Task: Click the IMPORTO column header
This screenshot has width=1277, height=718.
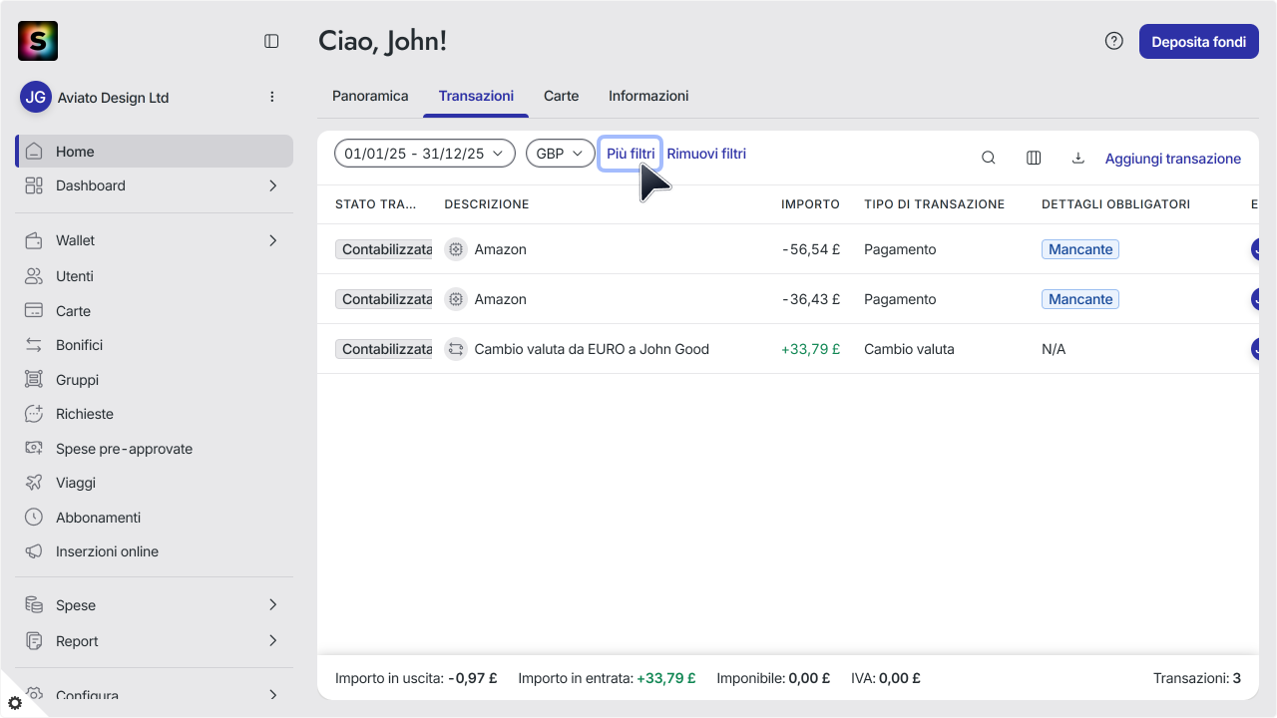Action: pyautogui.click(x=810, y=204)
